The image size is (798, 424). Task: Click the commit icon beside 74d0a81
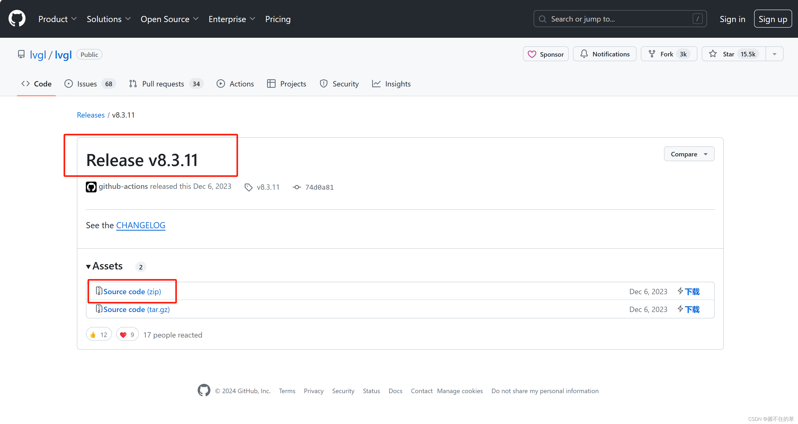click(297, 187)
